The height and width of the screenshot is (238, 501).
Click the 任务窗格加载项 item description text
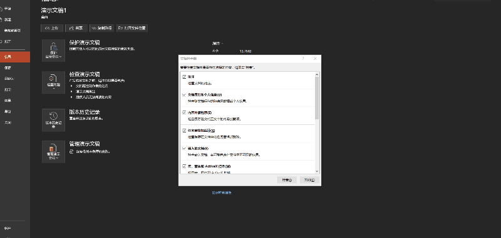[214, 137]
